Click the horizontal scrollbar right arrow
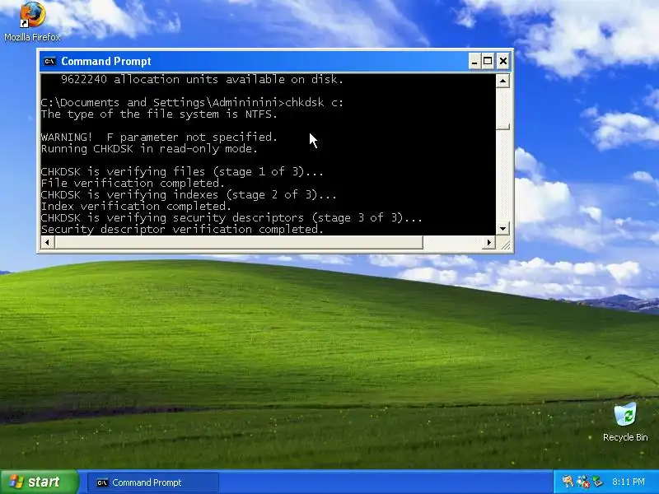This screenshot has width=659, height=494. click(488, 242)
